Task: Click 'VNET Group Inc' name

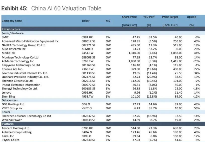Action: point(12,108)
